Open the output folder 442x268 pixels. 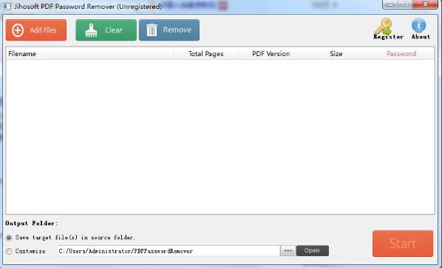[x=313, y=250]
